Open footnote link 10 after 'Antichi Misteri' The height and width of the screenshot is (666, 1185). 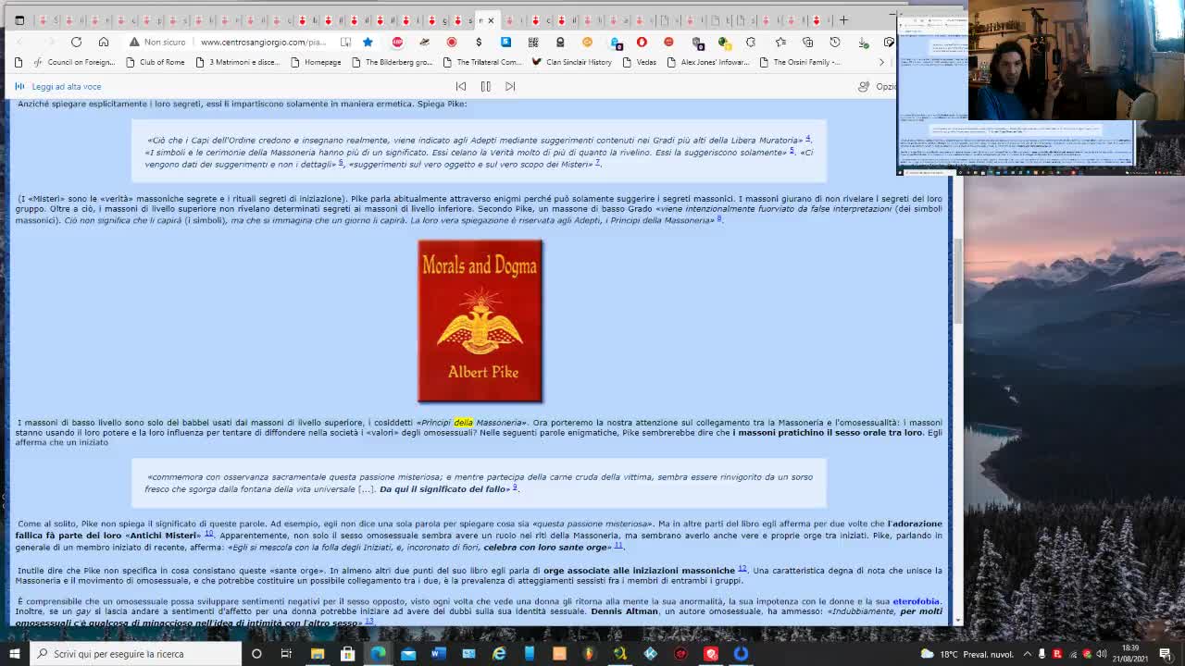click(x=208, y=534)
